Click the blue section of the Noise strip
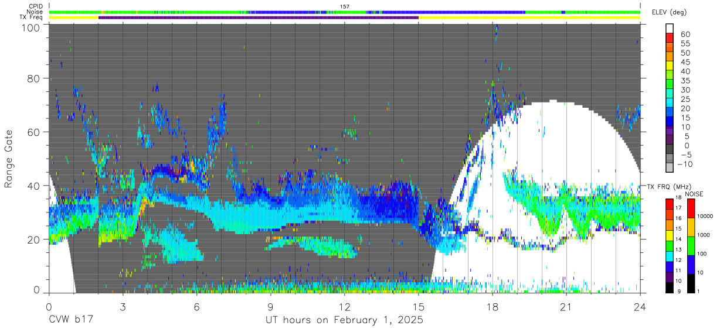The width and height of the screenshot is (720, 332). tap(451, 12)
